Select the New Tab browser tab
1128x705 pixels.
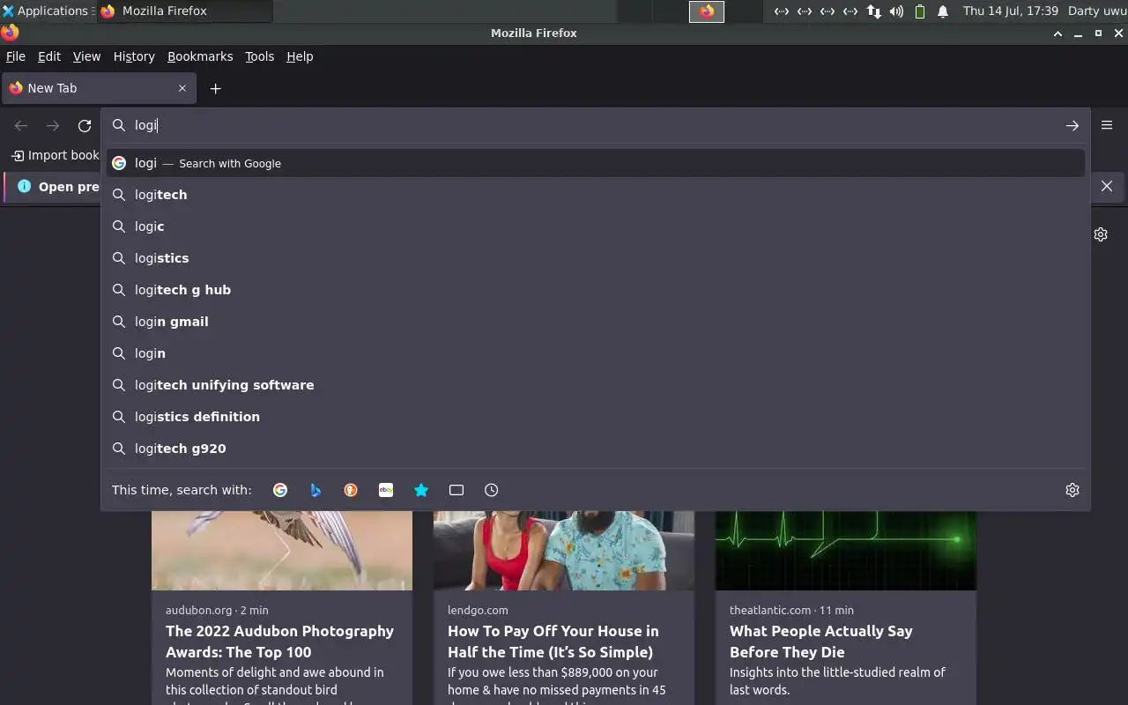[x=100, y=88]
